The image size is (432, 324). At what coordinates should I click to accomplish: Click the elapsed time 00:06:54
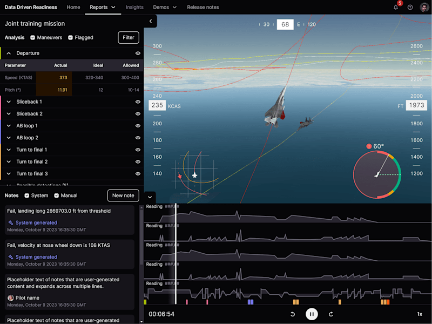click(x=161, y=314)
